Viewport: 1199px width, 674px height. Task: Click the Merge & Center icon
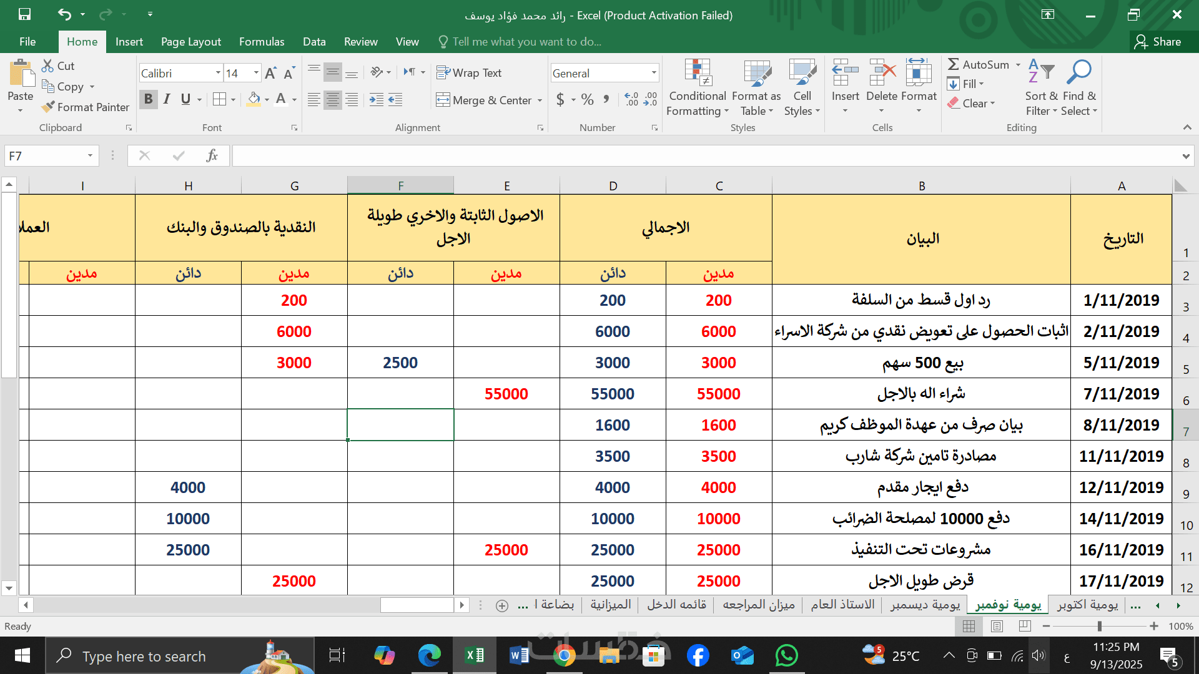pyautogui.click(x=443, y=100)
